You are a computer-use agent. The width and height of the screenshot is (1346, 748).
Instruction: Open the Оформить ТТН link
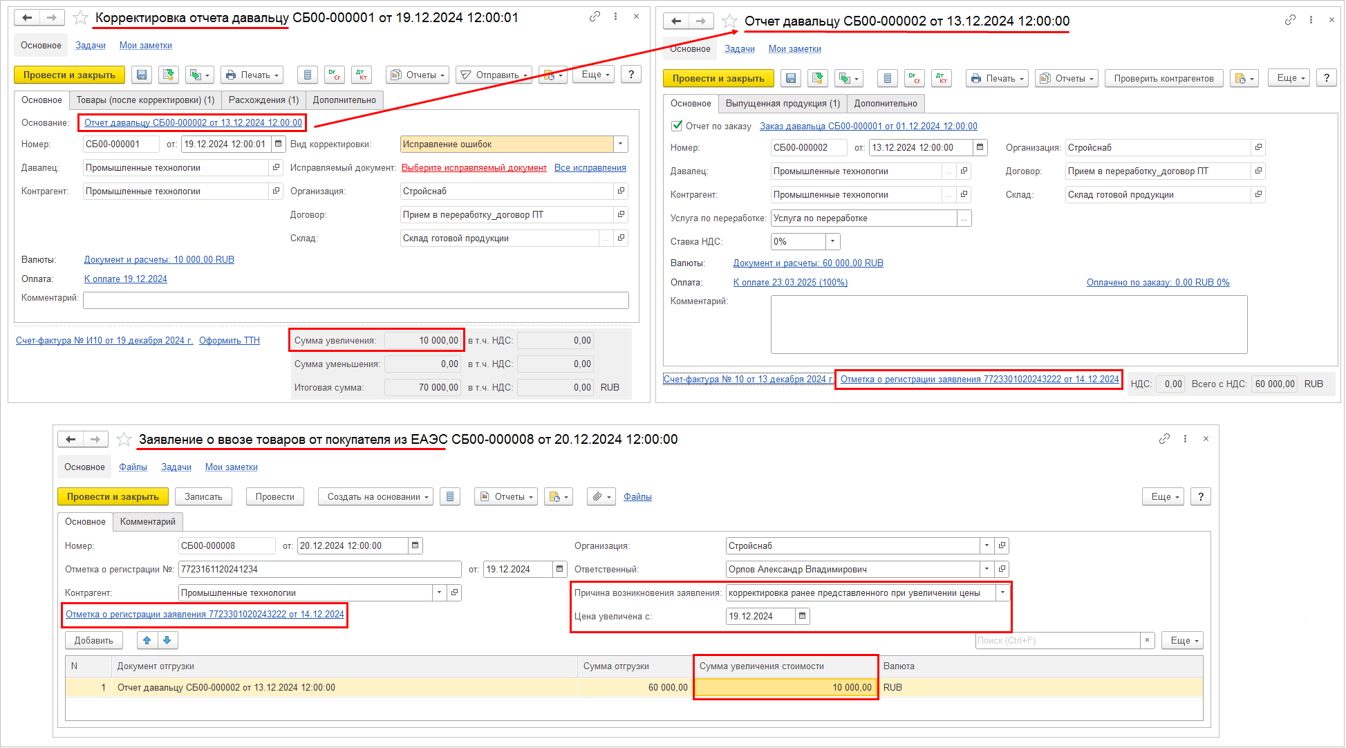[229, 340]
